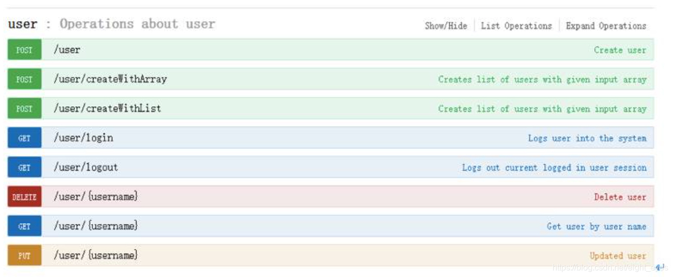The height and width of the screenshot is (277, 673).
Task: Click 'Logs user into the system' text
Action: tap(587, 138)
